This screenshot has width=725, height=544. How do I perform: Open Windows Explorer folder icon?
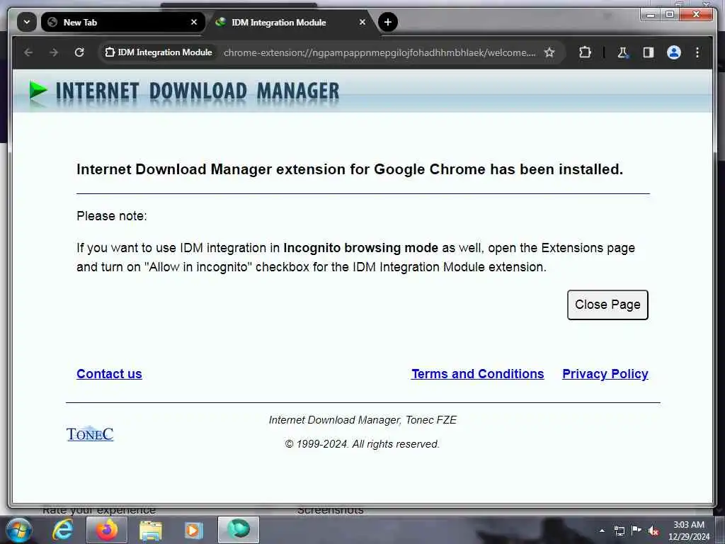pos(151,530)
